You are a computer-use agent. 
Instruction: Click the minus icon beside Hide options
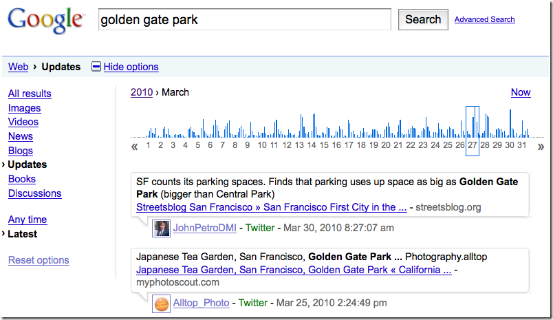[x=96, y=67]
